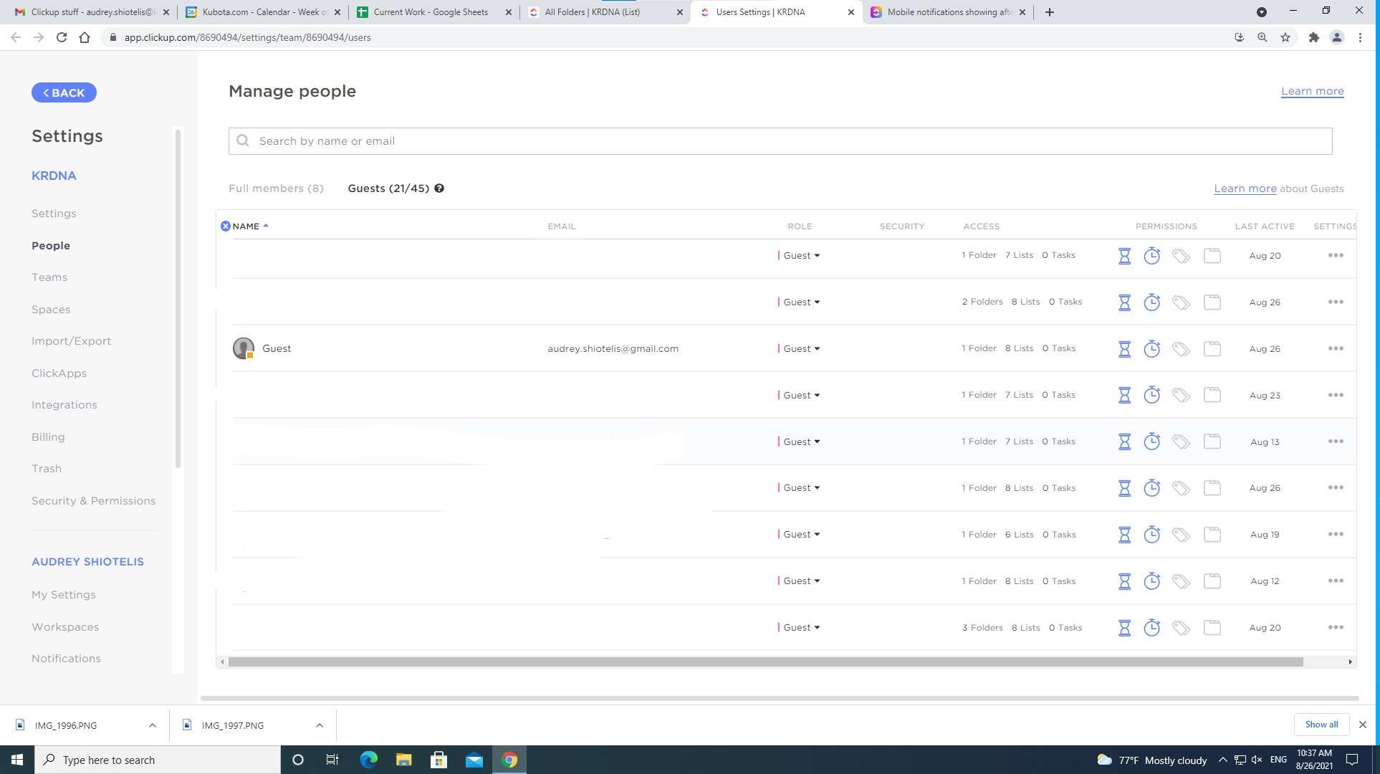Expand options for IMG_1997.PNG download

pos(319,725)
